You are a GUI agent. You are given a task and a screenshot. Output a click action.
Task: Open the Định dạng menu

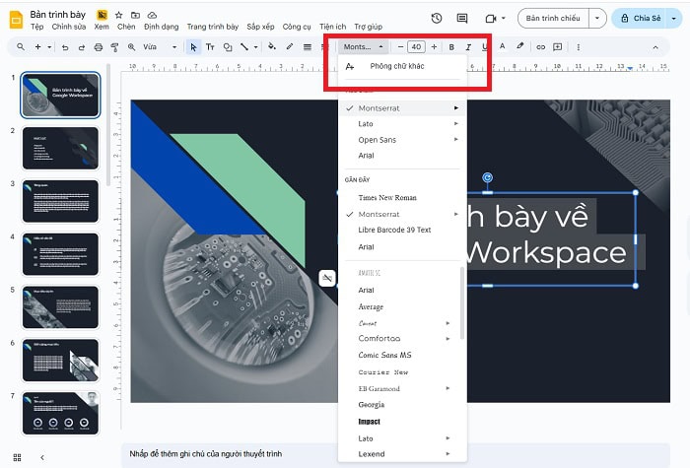[161, 27]
